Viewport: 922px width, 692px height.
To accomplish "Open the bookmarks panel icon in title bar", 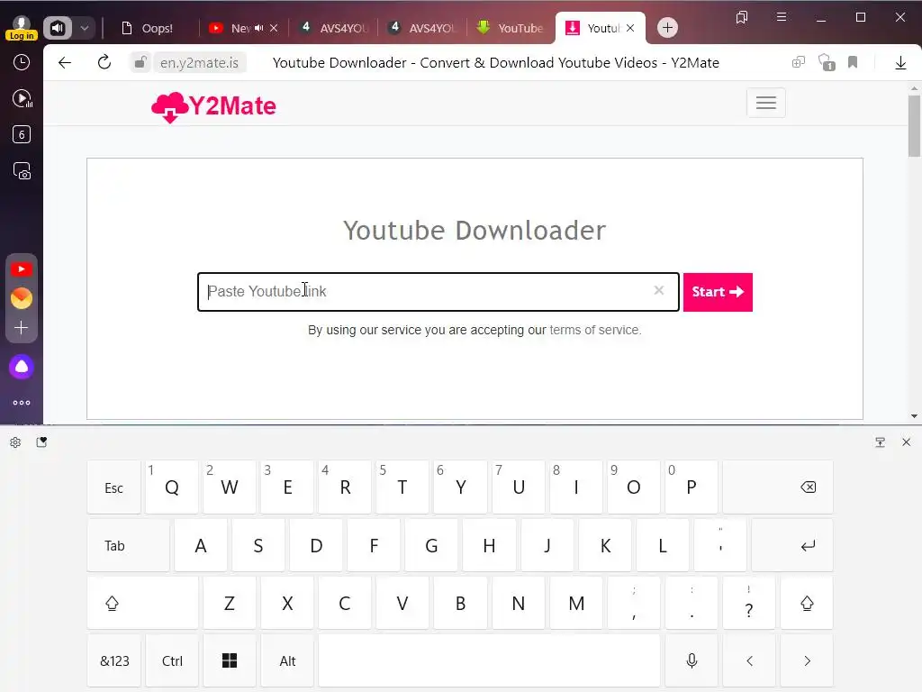I will (742, 18).
